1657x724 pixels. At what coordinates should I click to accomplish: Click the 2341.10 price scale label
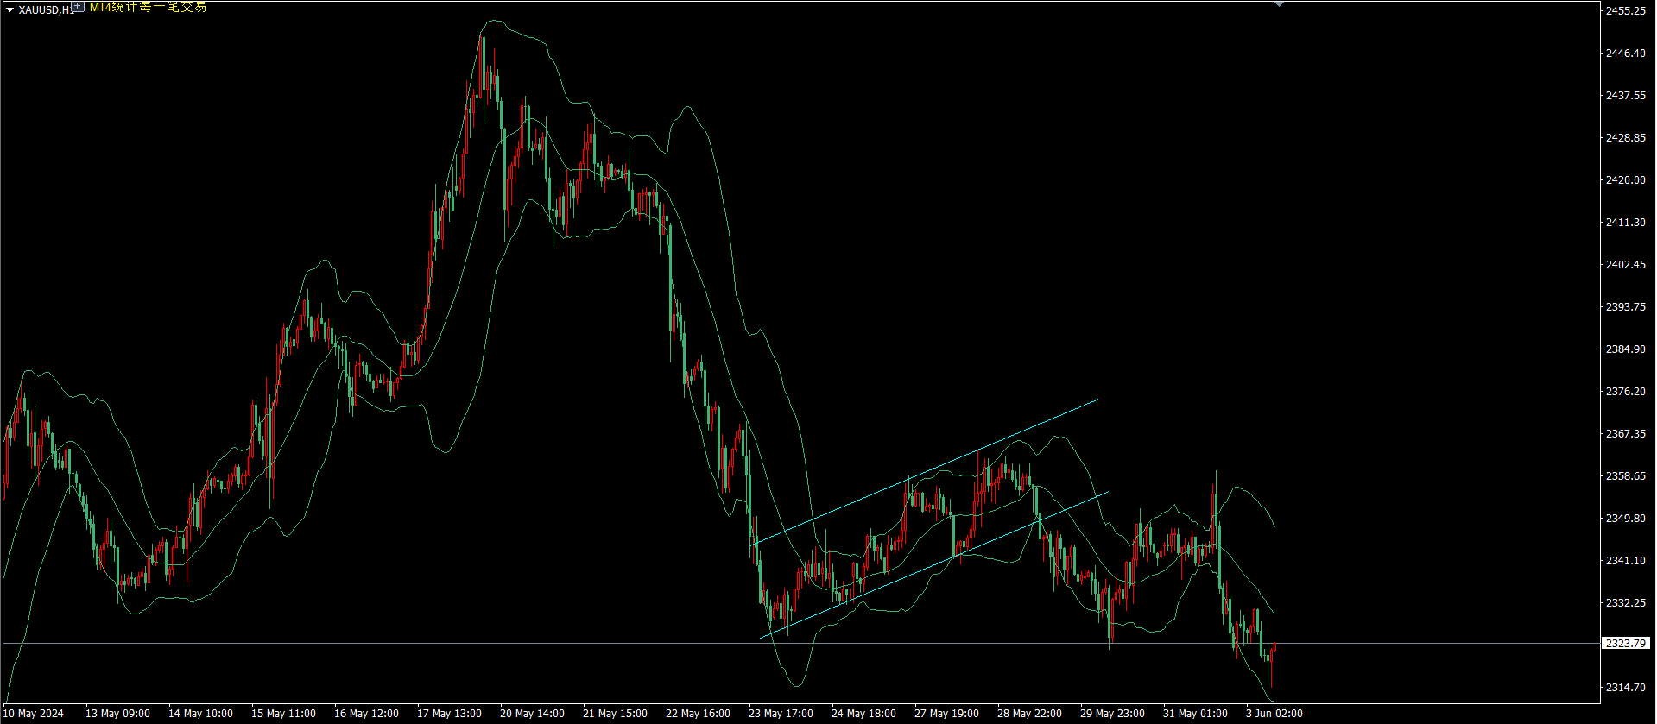[x=1625, y=561]
